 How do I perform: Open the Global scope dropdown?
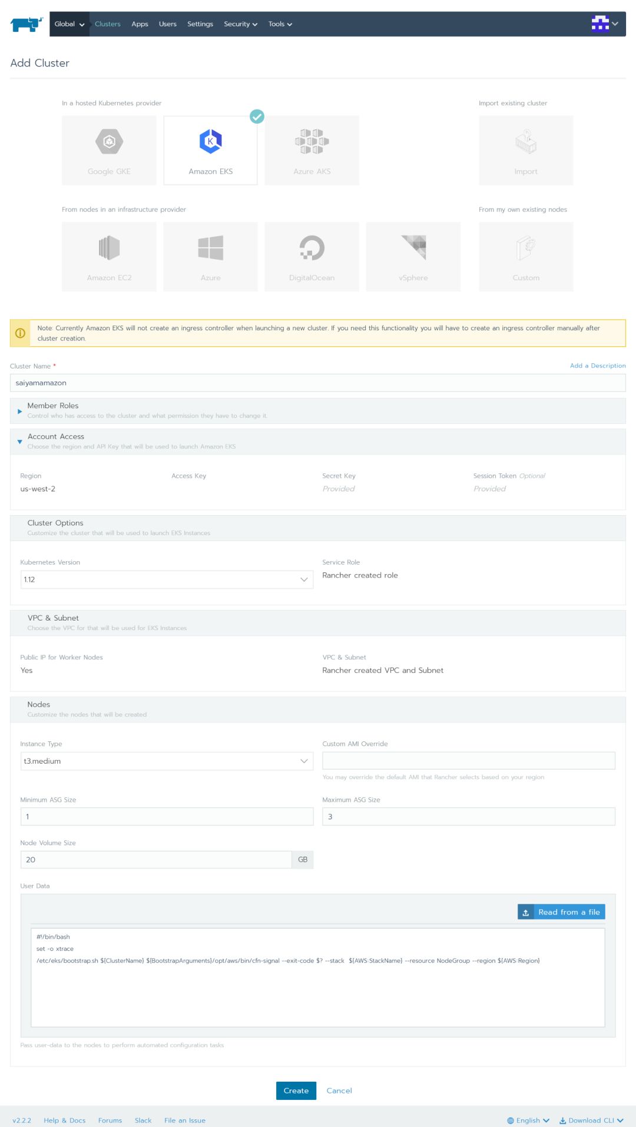[69, 24]
